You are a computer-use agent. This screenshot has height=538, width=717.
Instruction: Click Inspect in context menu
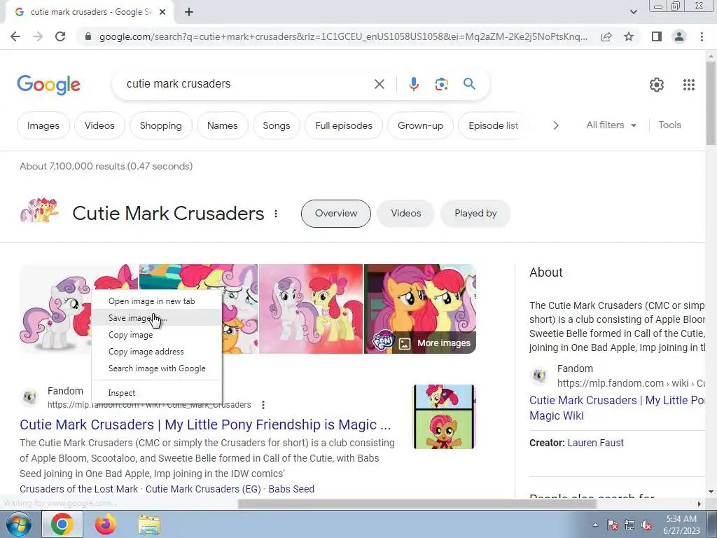click(157, 392)
